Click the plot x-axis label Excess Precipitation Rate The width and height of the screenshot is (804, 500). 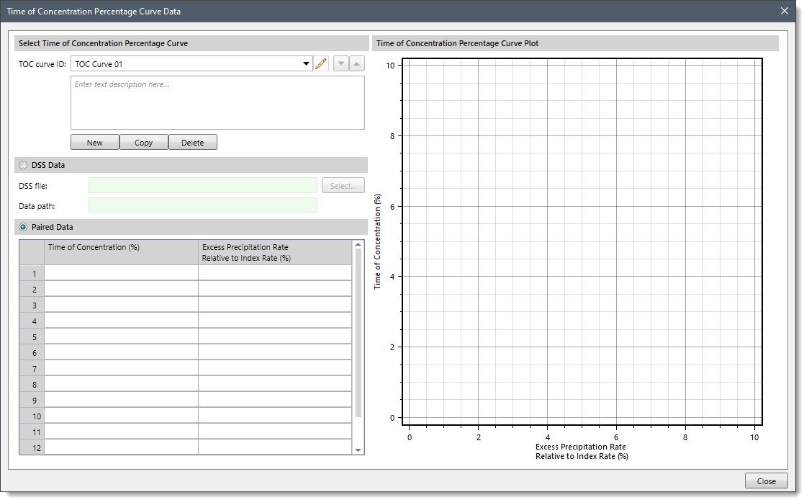(582, 451)
